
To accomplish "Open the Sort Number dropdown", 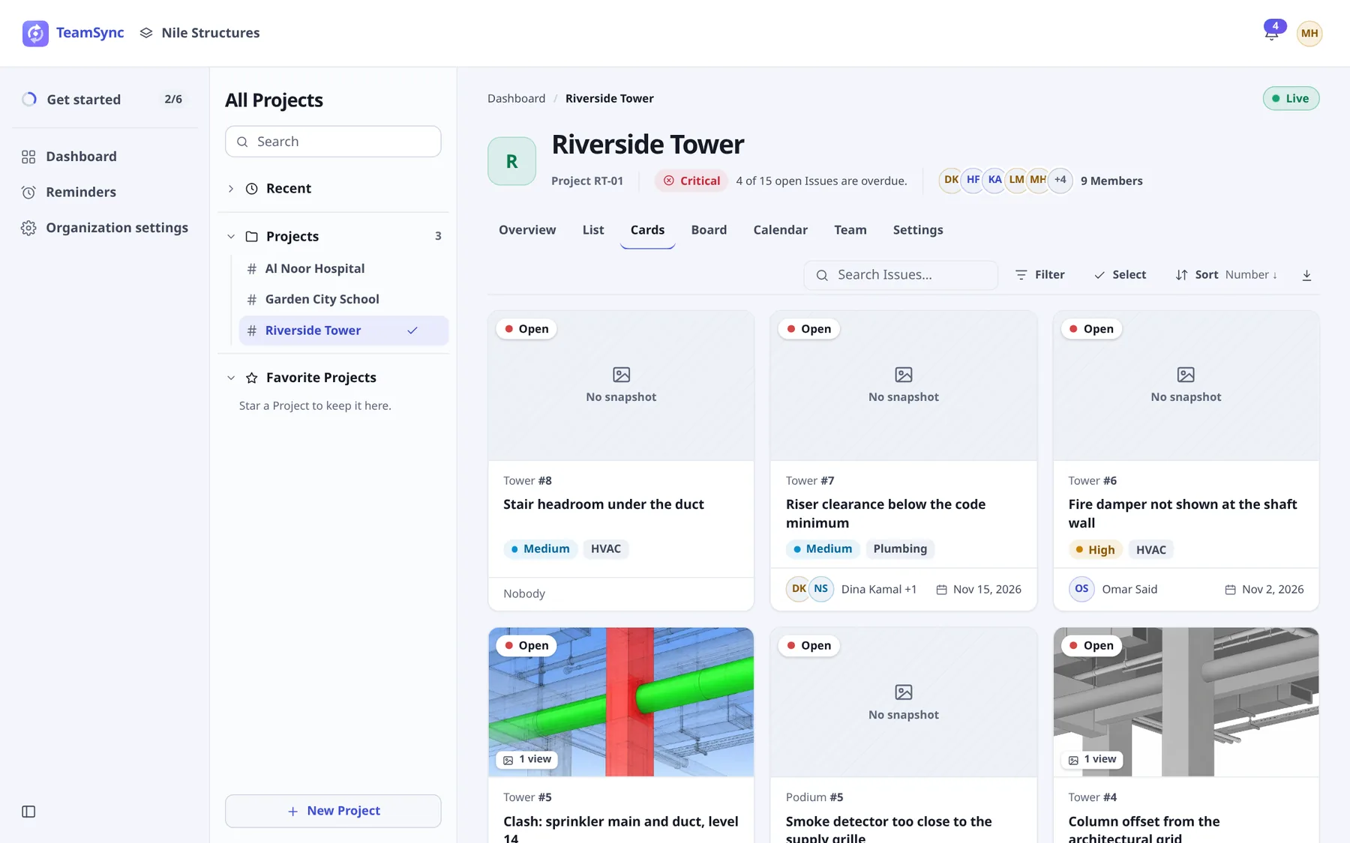I will (1226, 275).
